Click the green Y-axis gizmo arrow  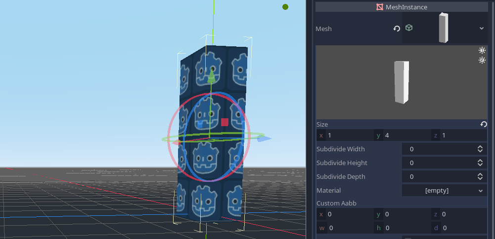click(x=212, y=75)
